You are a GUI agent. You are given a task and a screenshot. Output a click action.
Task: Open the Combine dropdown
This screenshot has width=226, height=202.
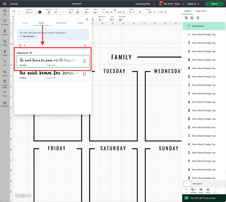[193, 190]
